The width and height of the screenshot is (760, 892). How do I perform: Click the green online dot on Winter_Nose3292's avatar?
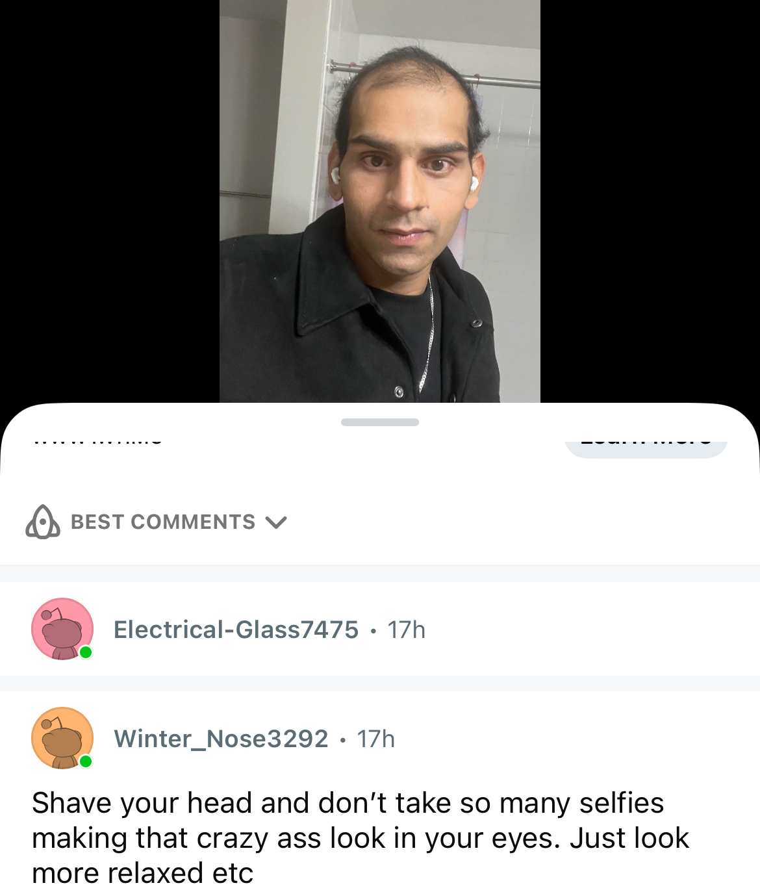point(86,761)
